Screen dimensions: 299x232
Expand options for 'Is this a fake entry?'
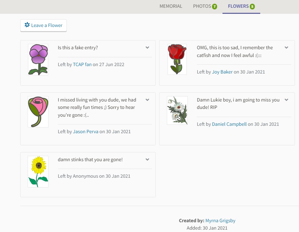click(147, 48)
